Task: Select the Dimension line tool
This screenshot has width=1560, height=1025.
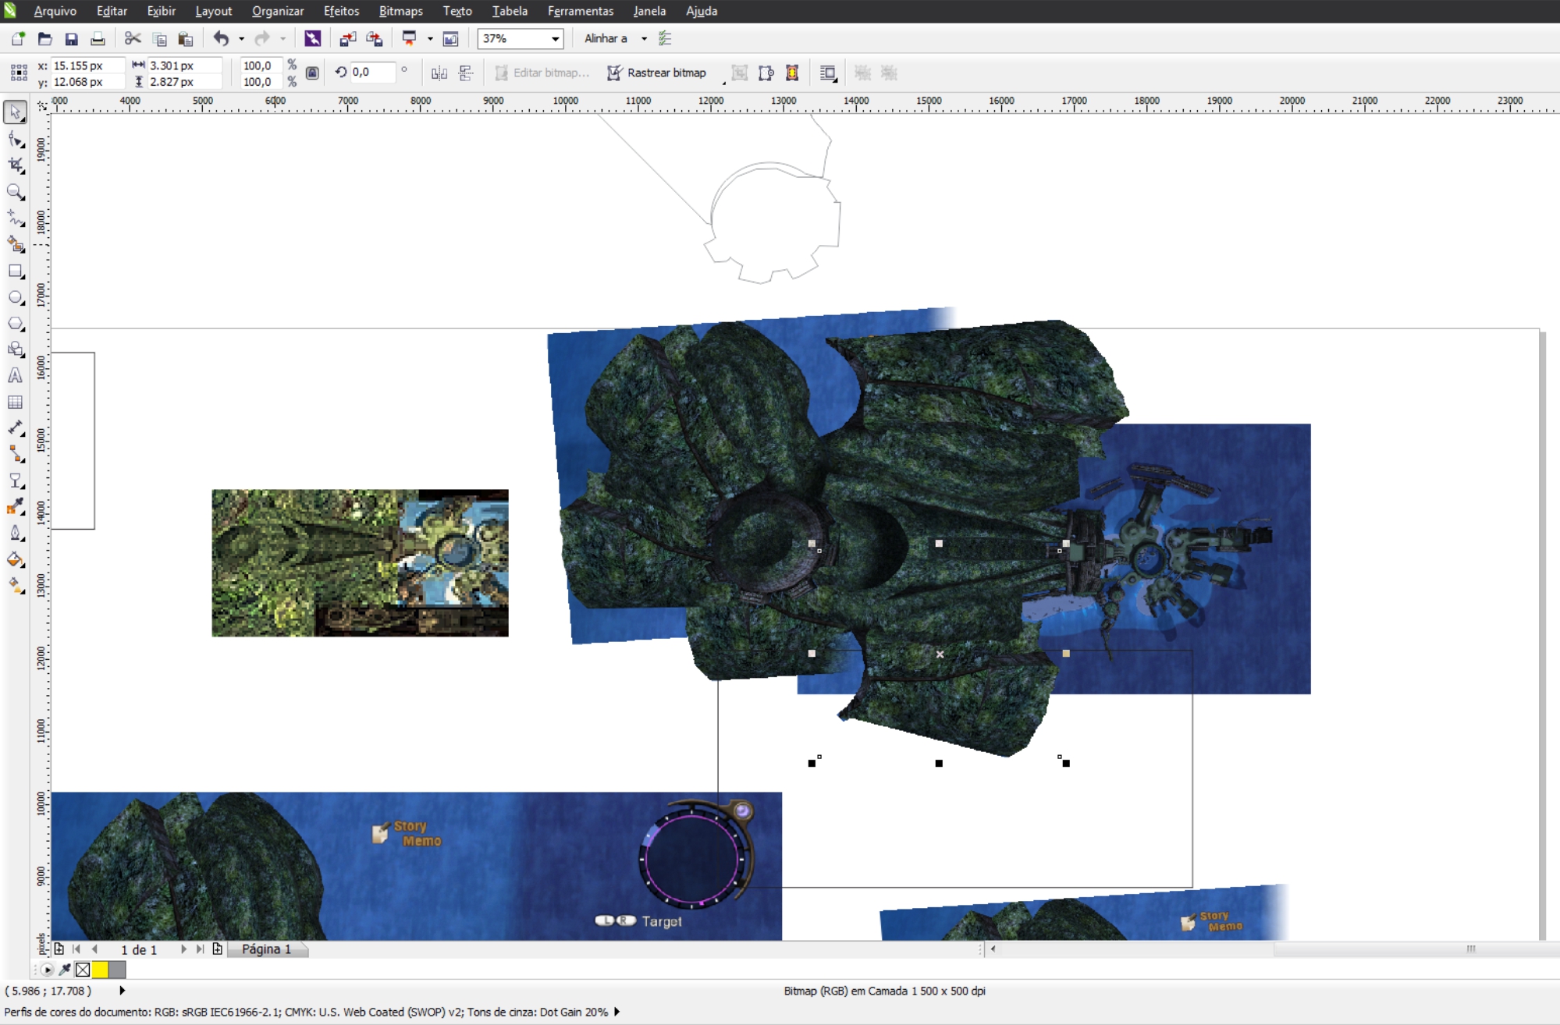Action: click(x=16, y=428)
